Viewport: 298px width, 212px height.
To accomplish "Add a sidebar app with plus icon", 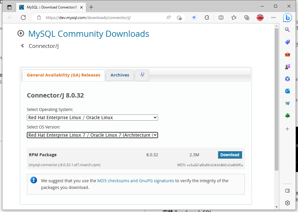I will (288, 129).
